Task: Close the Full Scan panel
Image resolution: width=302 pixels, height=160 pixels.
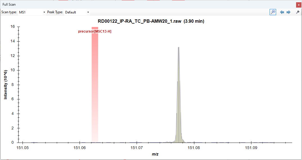Action: coord(298,5)
